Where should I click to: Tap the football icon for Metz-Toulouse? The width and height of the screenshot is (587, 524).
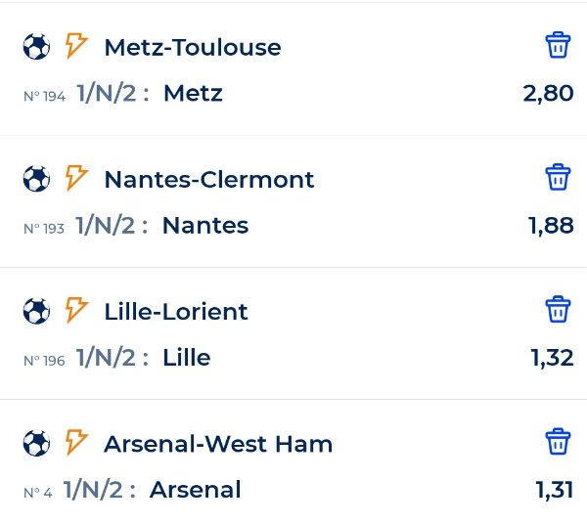(36, 46)
